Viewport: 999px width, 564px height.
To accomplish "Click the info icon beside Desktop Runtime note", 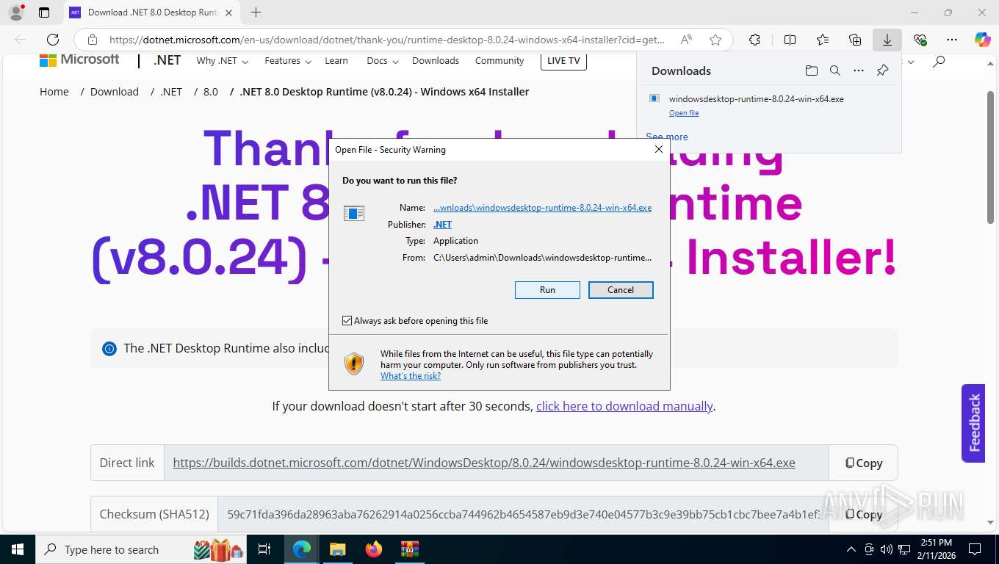I will pos(109,348).
